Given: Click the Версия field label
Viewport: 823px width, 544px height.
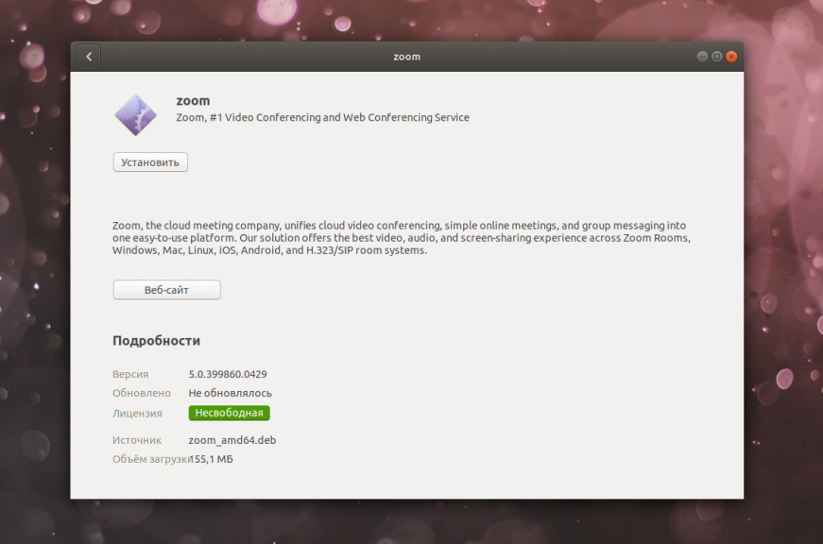Looking at the screenshot, I should [x=130, y=374].
